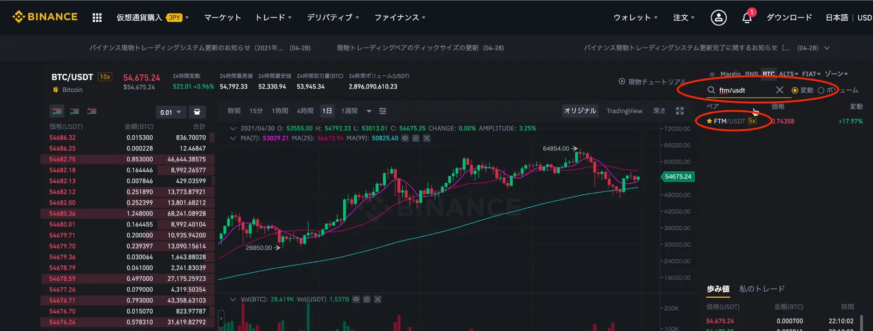Show sell orders only in order book

[x=92, y=111]
